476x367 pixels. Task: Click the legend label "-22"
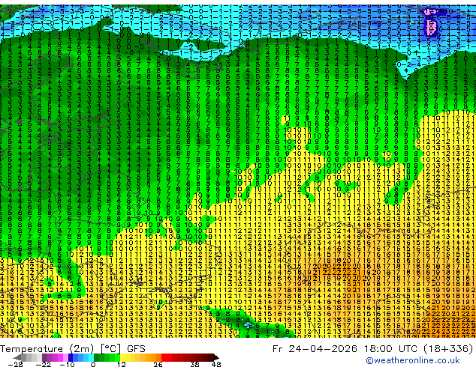44,364
